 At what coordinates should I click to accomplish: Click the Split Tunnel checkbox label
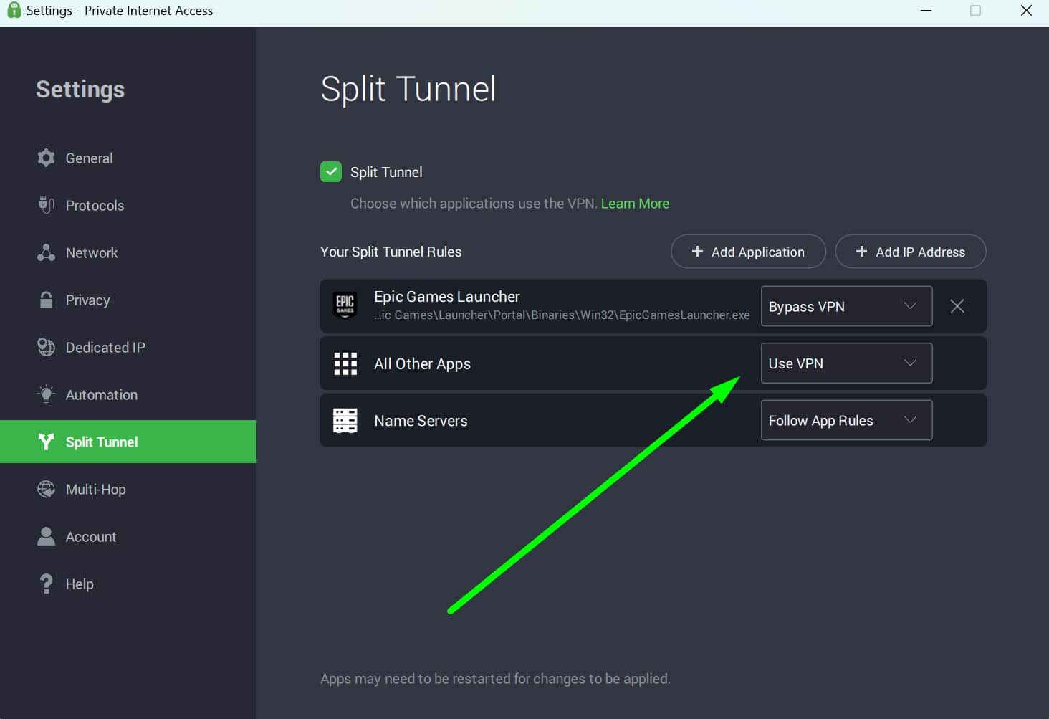point(386,172)
